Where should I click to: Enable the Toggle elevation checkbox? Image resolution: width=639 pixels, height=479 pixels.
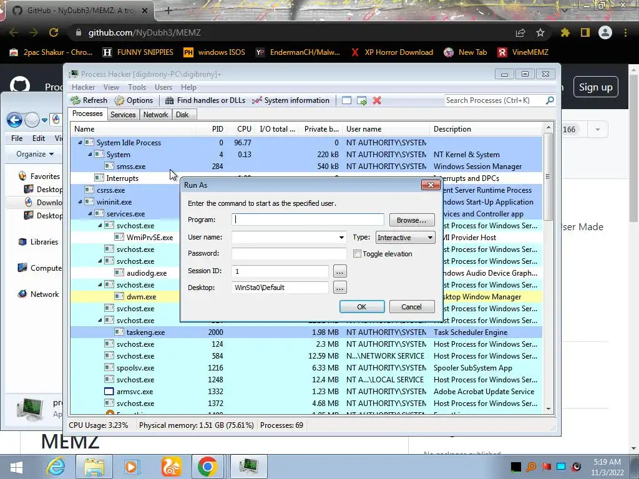[x=357, y=254]
